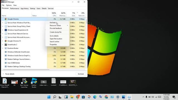
Task: Select Provide feedback from context menu
Action: 58,28
